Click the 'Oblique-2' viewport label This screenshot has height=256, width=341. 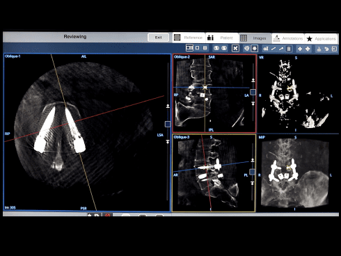(x=182, y=57)
